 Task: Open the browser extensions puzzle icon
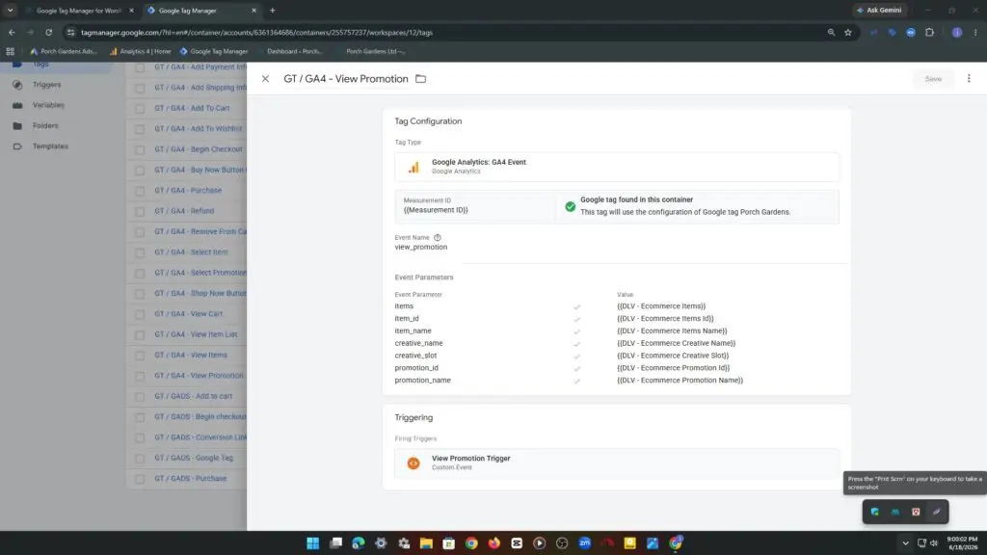coord(930,32)
